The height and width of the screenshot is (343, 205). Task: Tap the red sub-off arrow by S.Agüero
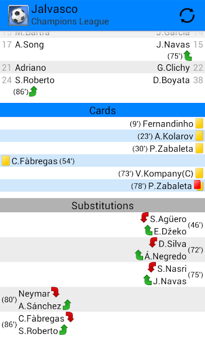click(145, 218)
